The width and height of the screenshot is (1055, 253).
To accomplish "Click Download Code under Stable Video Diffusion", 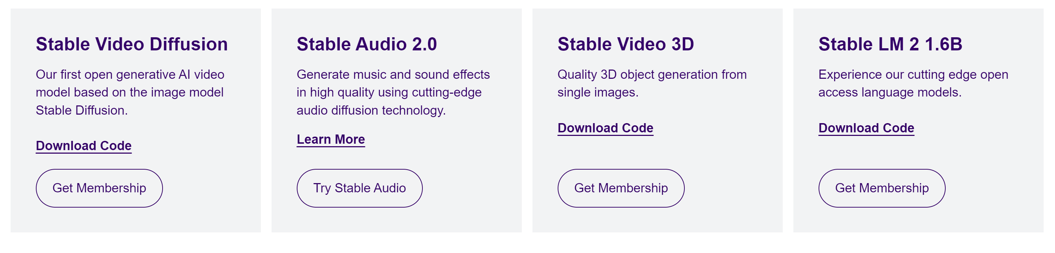I will tap(83, 146).
